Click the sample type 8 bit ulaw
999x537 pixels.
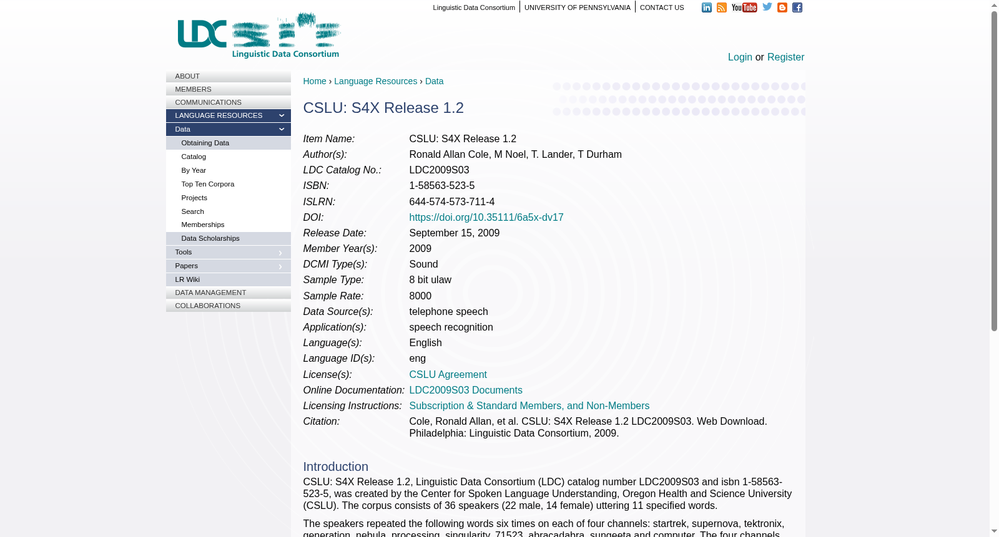[430, 280]
